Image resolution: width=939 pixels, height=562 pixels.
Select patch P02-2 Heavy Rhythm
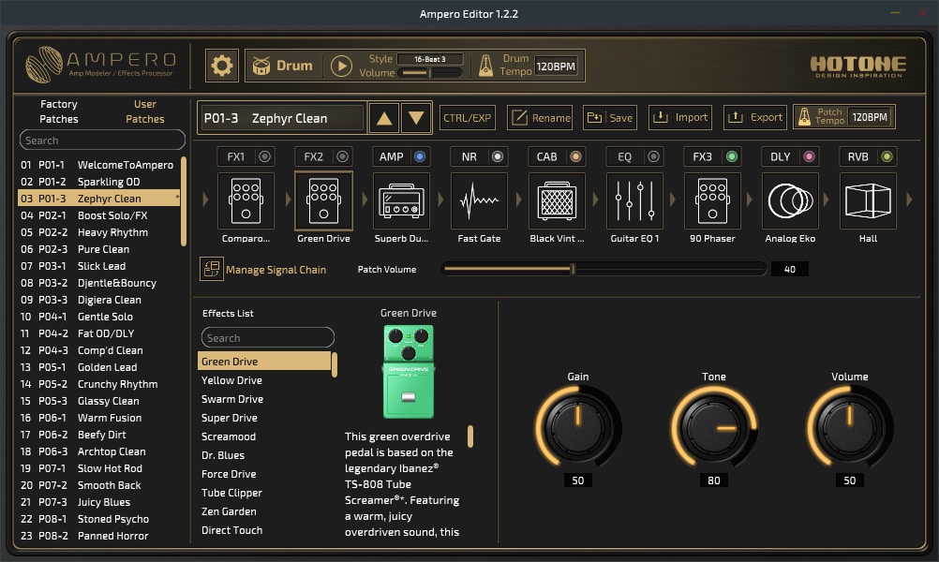(x=99, y=232)
